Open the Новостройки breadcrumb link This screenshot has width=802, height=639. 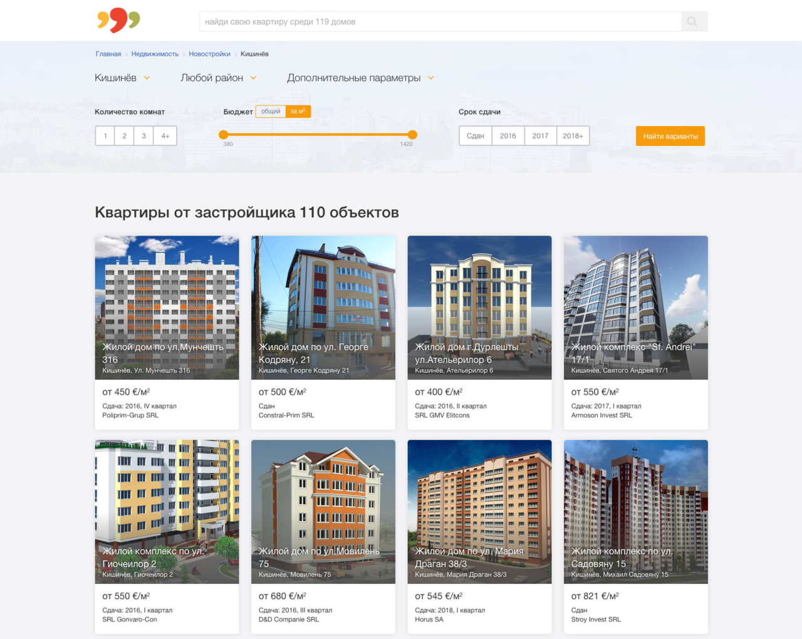(210, 54)
